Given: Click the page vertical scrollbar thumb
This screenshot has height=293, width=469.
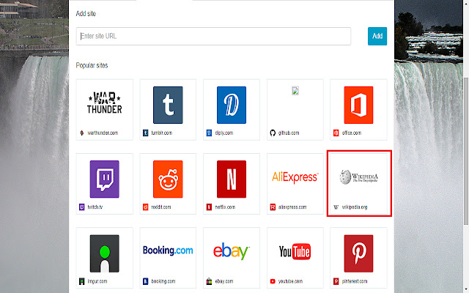Looking at the screenshot, I should pos(466,151).
